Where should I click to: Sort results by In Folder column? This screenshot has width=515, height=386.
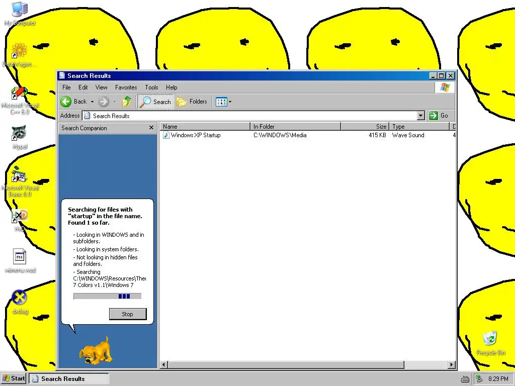[x=296, y=126]
